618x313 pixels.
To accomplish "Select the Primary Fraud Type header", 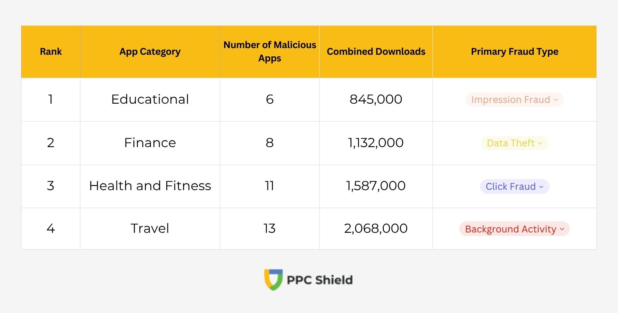I will 514,52.
